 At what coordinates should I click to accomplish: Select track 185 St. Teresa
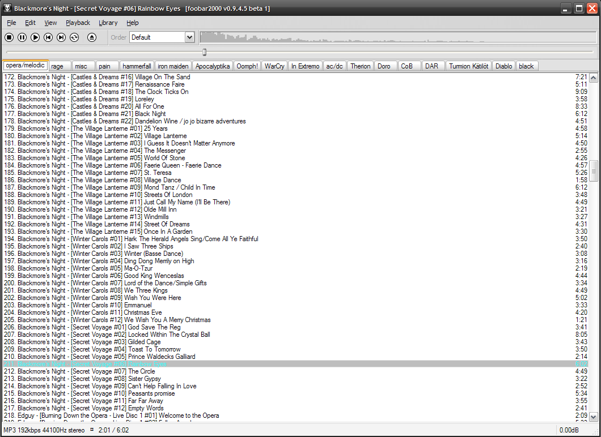(295, 173)
